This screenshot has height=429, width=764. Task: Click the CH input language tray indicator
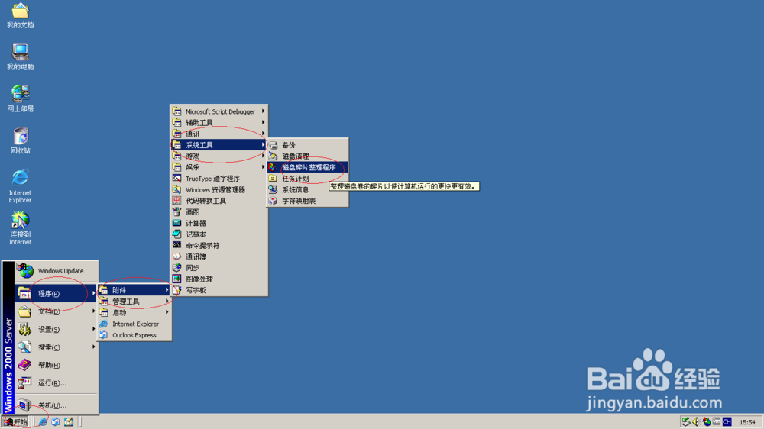(x=727, y=421)
